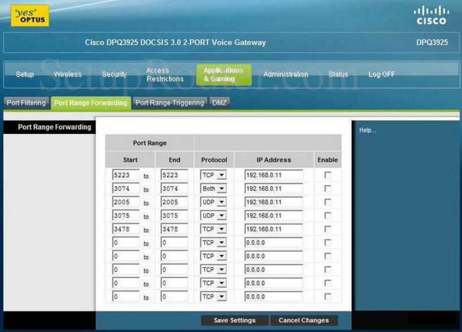Image resolution: width=462 pixels, height=332 pixels.
Task: Tick the Enable checkbox in seventh row
Action: [x=327, y=256]
